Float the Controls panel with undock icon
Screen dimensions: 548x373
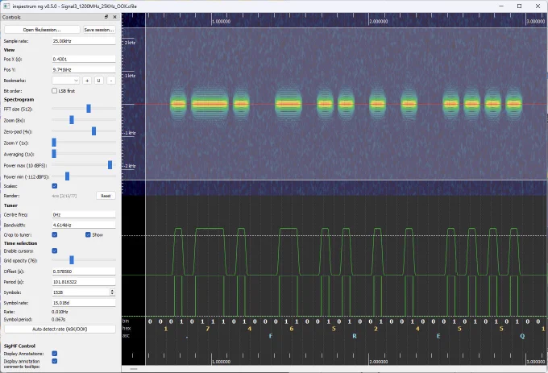click(106, 17)
